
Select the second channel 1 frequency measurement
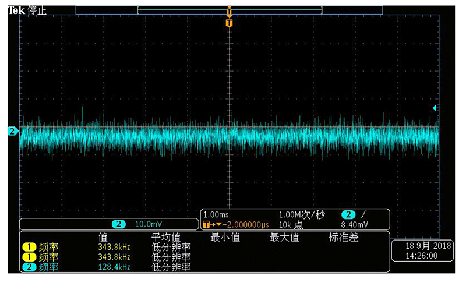(x=27, y=257)
